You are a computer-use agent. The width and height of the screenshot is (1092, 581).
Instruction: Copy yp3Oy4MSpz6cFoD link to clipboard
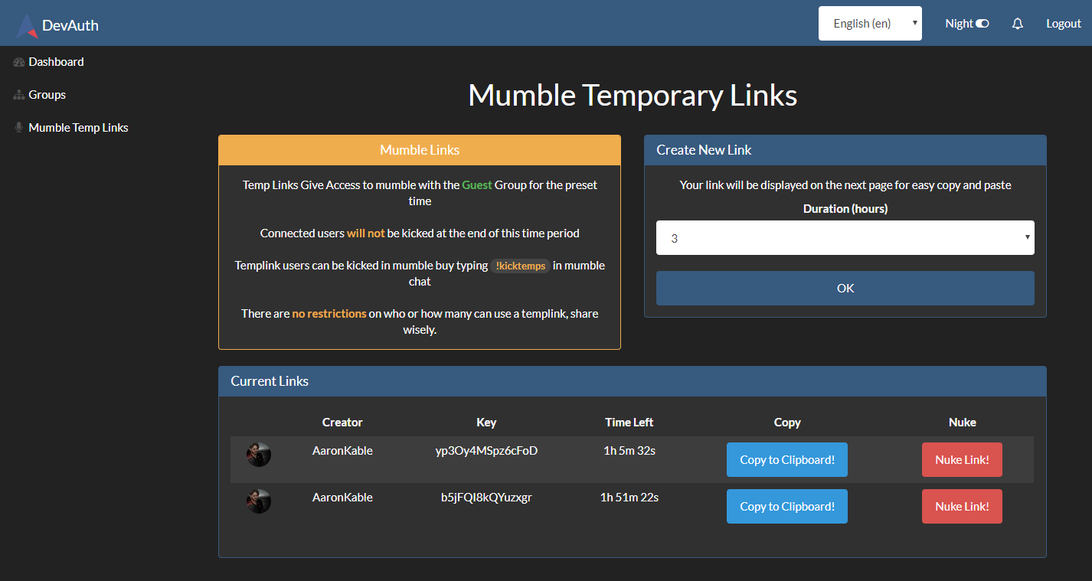[x=787, y=460]
